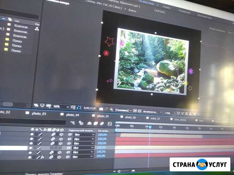Toggle 3D cube switch on third layer
The height and width of the screenshot is (175, 234).
tap(60, 143)
